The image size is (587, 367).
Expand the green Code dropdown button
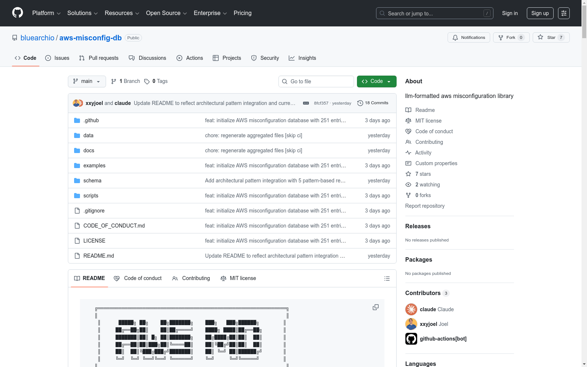point(376,81)
